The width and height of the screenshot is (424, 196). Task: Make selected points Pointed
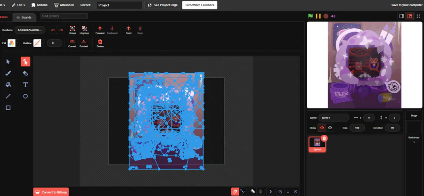(83, 43)
